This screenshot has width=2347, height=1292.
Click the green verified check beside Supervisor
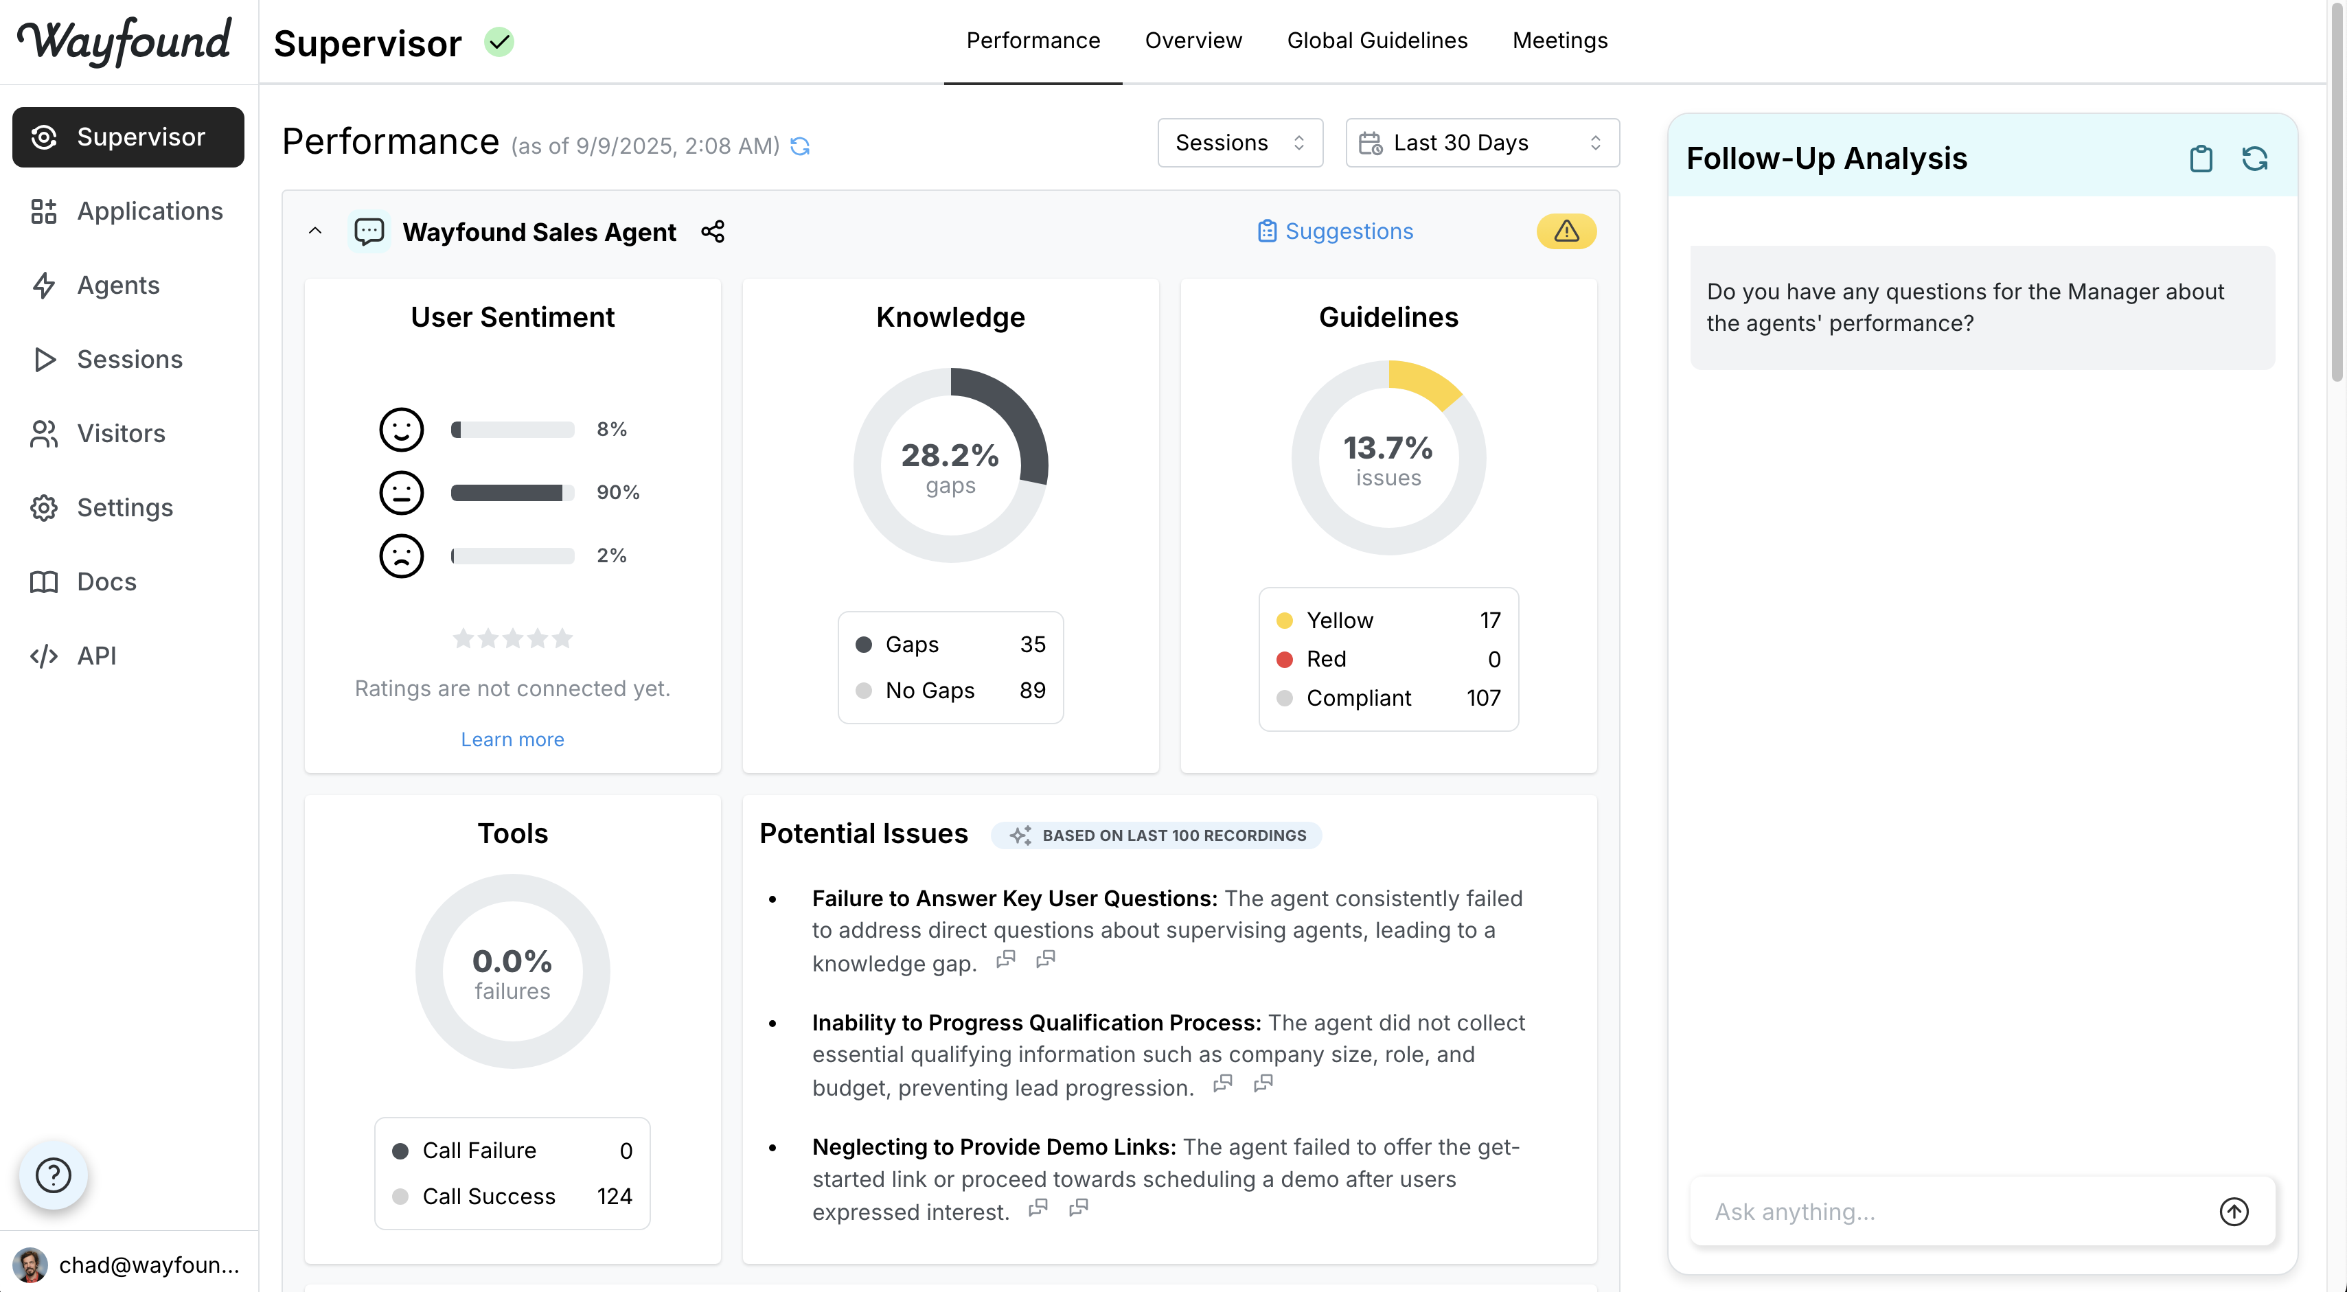pos(499,42)
